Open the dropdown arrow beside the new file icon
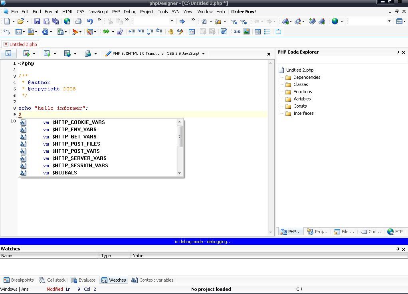 tap(14, 21)
